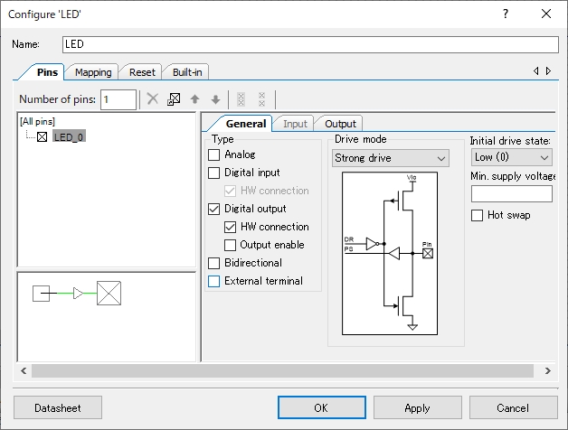The height and width of the screenshot is (430, 568).
Task: Open the Built-in tab
Action: click(x=187, y=72)
